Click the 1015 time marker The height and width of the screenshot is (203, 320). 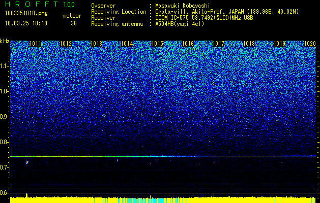pos(158,44)
